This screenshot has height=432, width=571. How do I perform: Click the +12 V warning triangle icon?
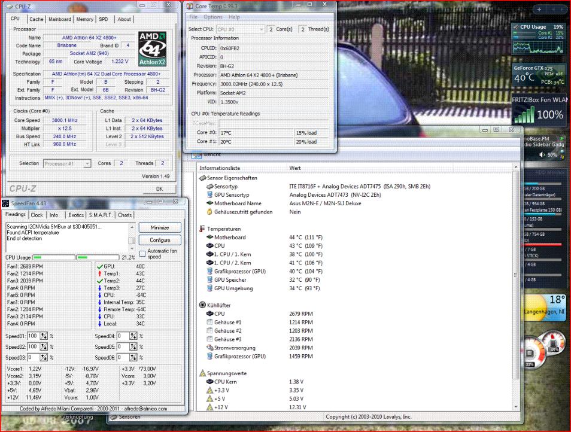coord(209,407)
